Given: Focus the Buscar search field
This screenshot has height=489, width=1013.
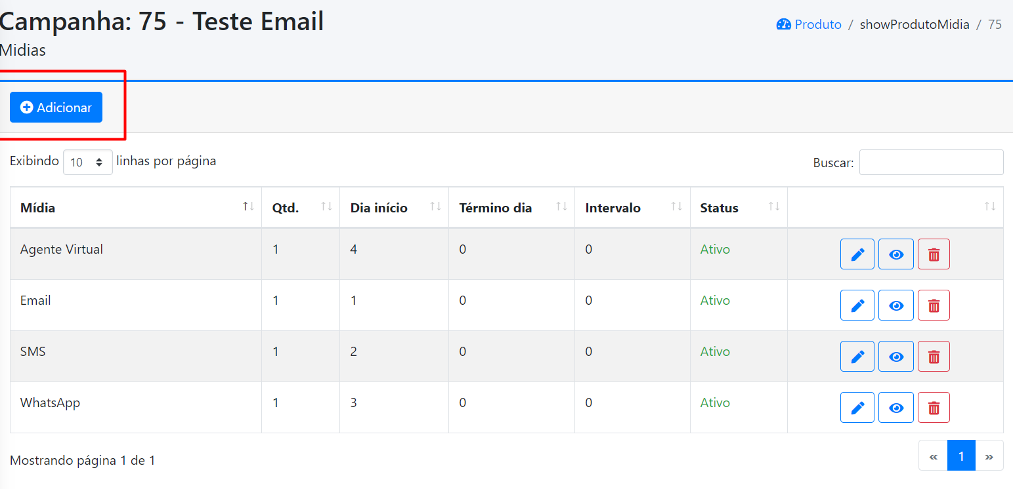Looking at the screenshot, I should pyautogui.click(x=931, y=162).
